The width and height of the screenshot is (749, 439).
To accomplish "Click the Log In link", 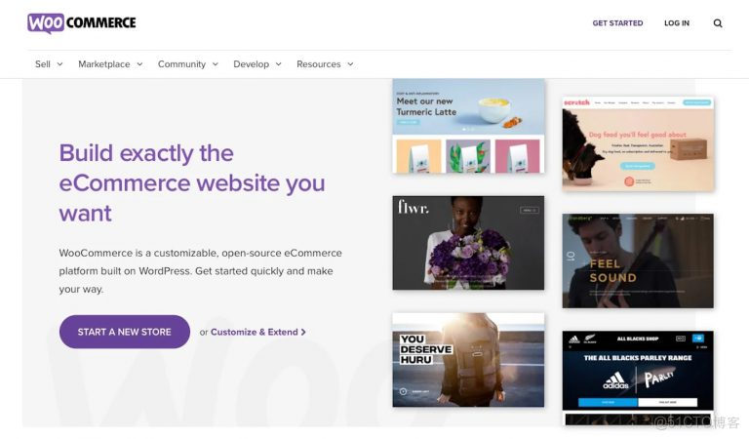I will click(x=677, y=23).
